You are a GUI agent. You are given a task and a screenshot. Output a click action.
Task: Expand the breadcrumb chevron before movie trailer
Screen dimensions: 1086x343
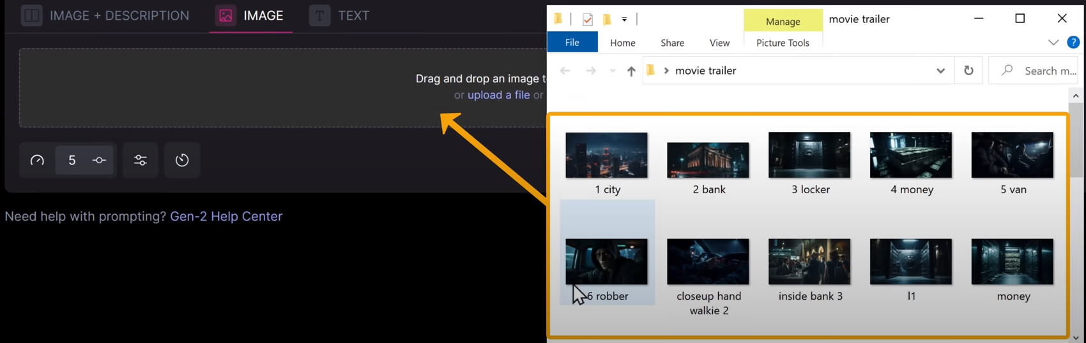pos(666,71)
